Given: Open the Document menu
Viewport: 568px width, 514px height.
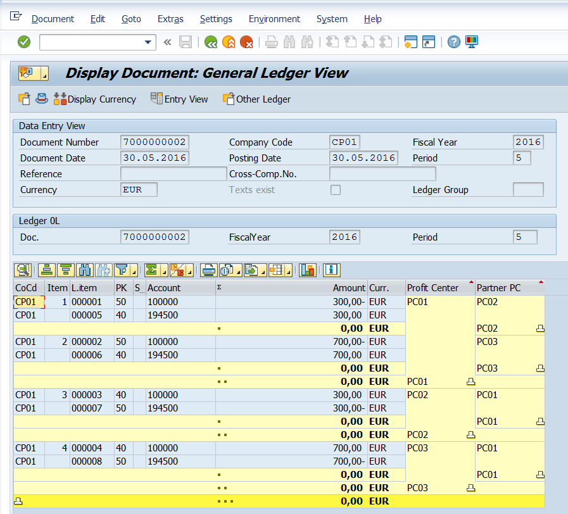Looking at the screenshot, I should coord(53,19).
